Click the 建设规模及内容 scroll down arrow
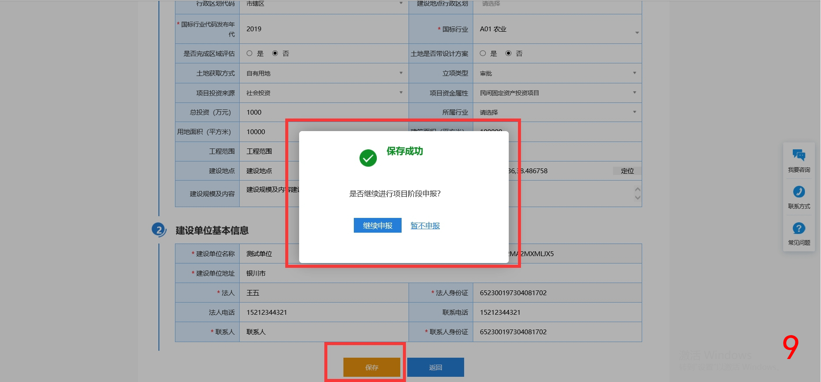 (x=637, y=198)
